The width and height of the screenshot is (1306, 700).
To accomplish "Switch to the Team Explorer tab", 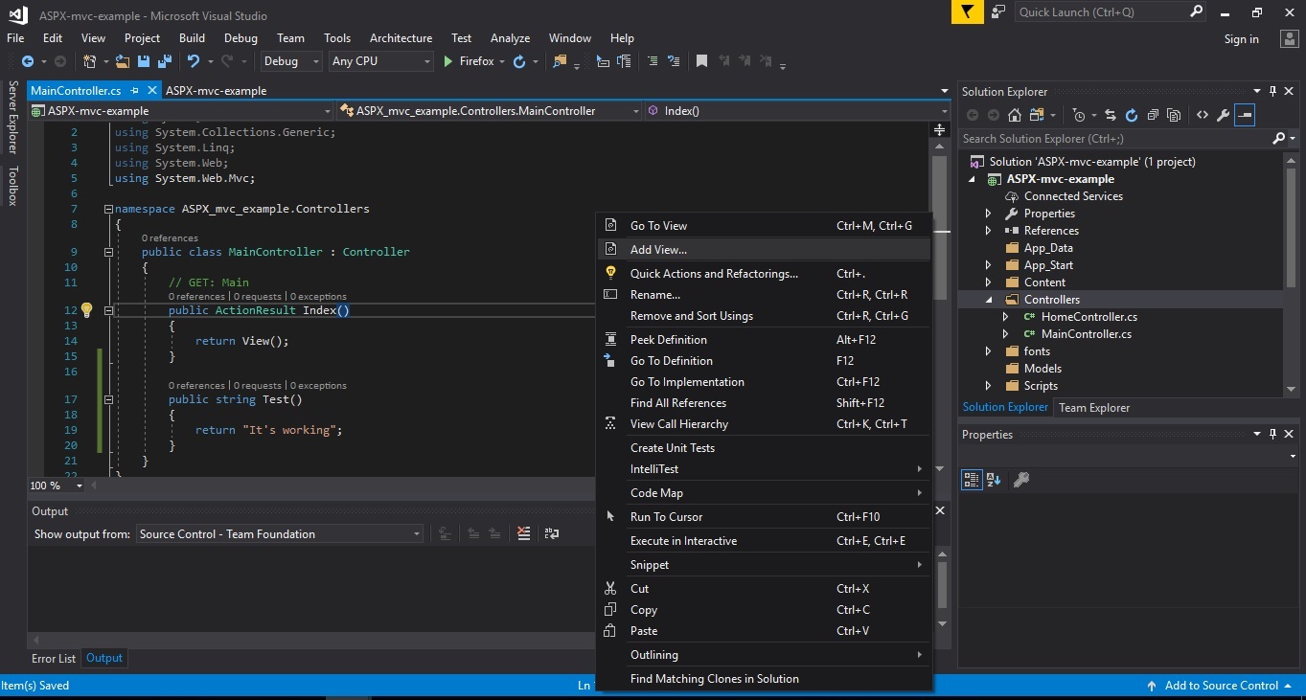I will 1093,408.
